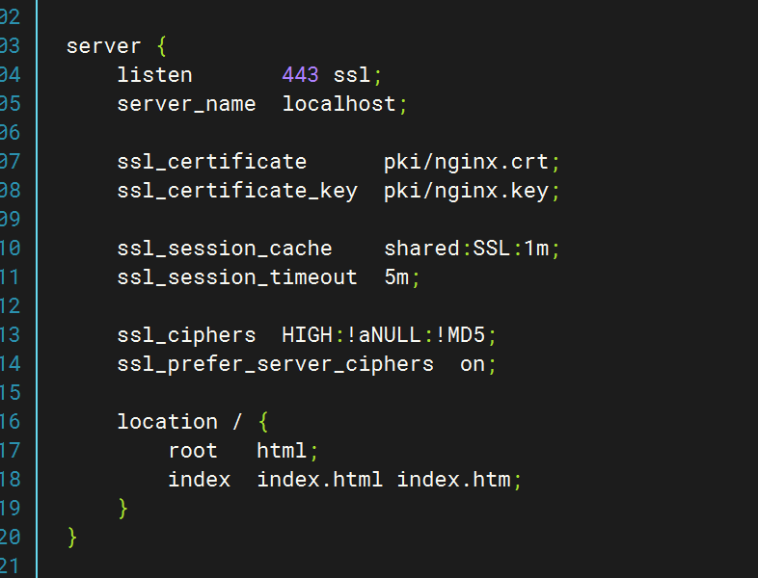Screen dimensions: 758x578
Task: Click the 'index' directive on line 18
Action: pyautogui.click(x=200, y=480)
